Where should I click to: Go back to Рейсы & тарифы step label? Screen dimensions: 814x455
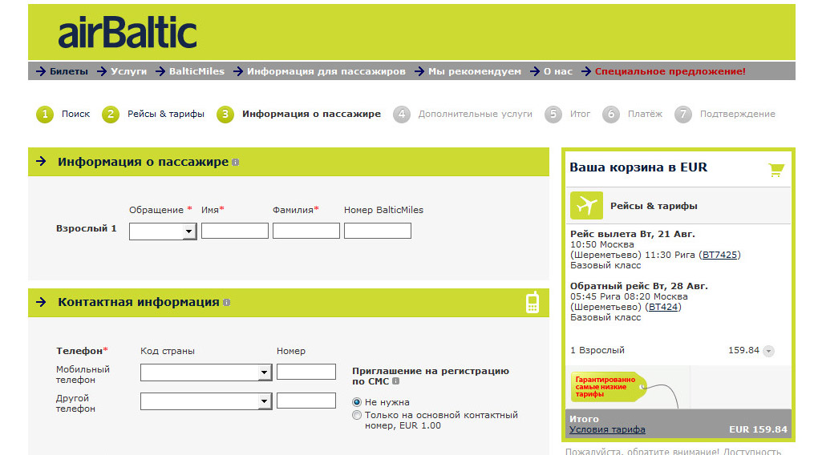click(x=166, y=114)
